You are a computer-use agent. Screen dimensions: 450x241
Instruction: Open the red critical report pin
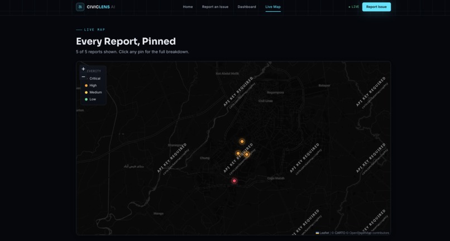(x=234, y=181)
